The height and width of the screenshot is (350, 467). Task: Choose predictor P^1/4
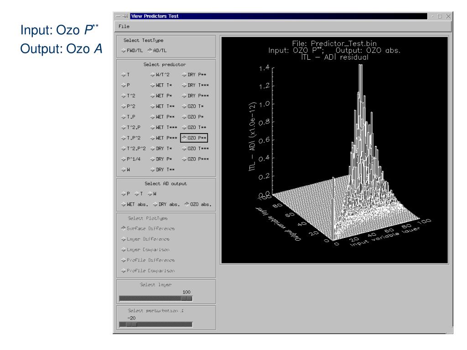[x=131, y=159]
